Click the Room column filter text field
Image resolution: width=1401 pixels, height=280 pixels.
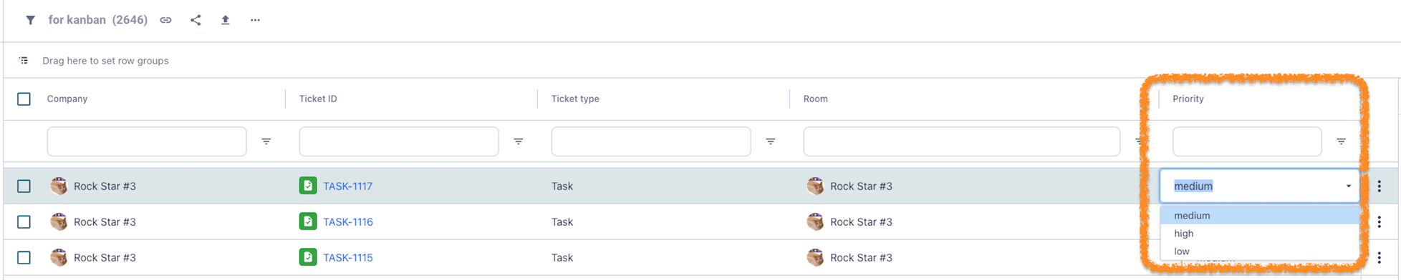click(961, 141)
